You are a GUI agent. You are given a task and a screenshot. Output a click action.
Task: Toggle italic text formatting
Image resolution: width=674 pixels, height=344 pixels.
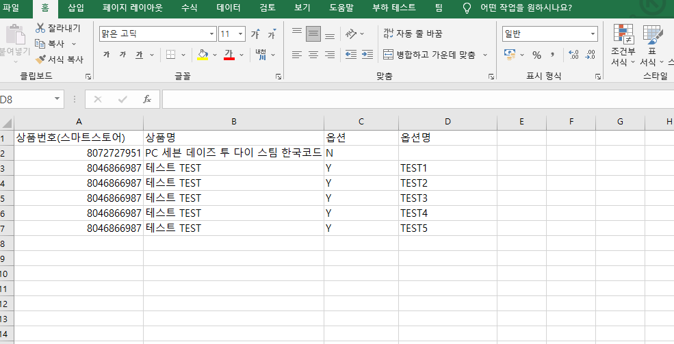tap(122, 55)
